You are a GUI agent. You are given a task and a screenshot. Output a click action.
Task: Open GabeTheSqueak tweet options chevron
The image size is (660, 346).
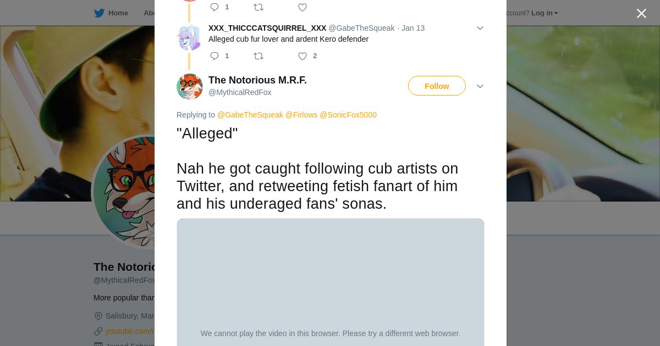480,28
